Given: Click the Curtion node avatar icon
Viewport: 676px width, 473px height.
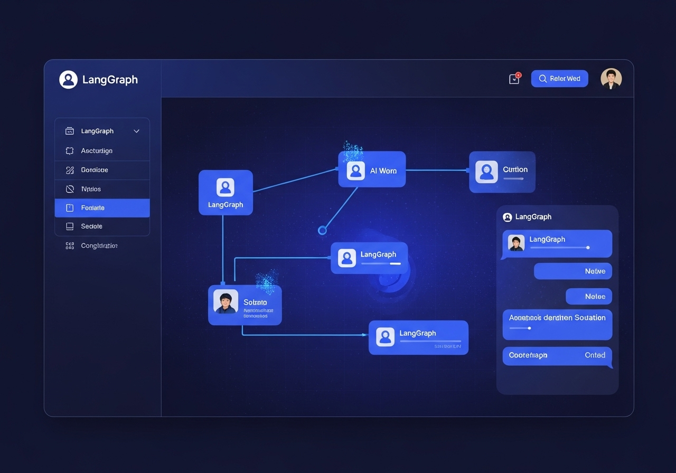Looking at the screenshot, I should point(486,172).
